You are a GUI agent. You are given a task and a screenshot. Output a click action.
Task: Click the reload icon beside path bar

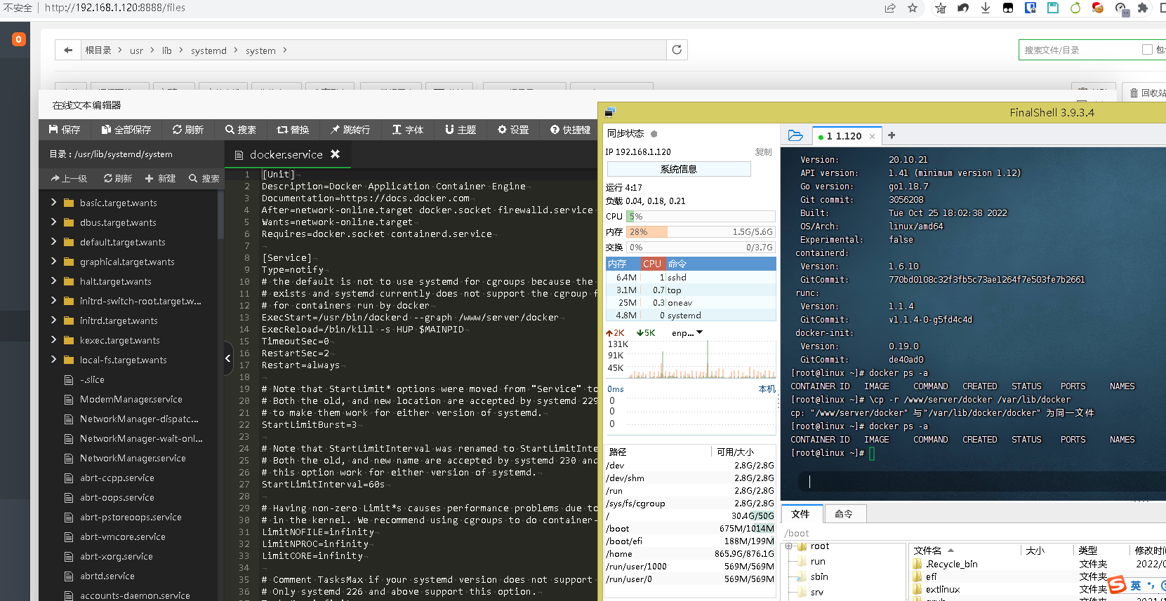(677, 50)
